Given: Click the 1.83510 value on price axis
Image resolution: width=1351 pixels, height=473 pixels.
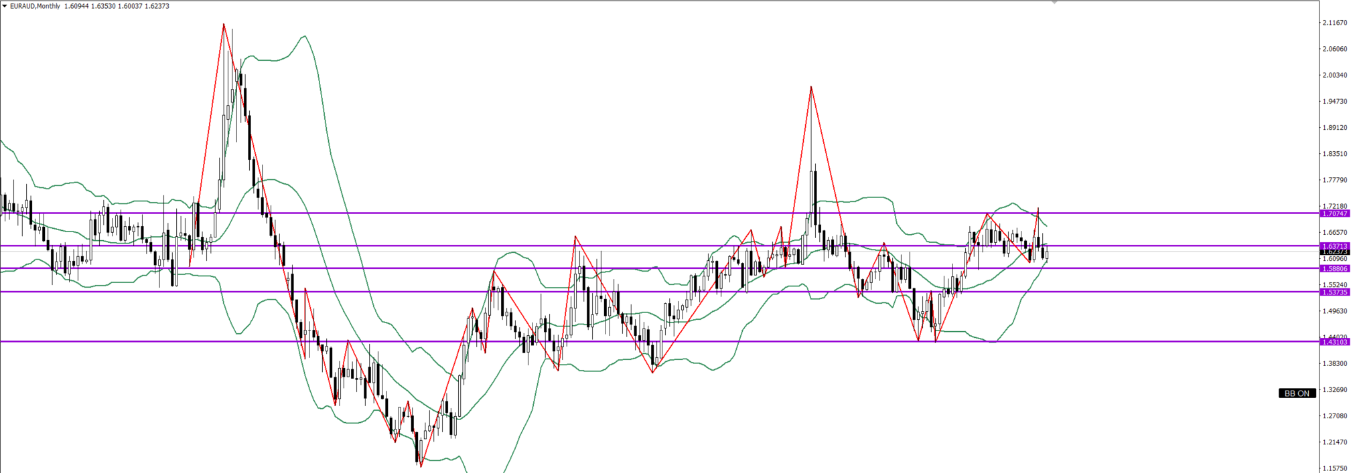Looking at the screenshot, I should 1334,154.
